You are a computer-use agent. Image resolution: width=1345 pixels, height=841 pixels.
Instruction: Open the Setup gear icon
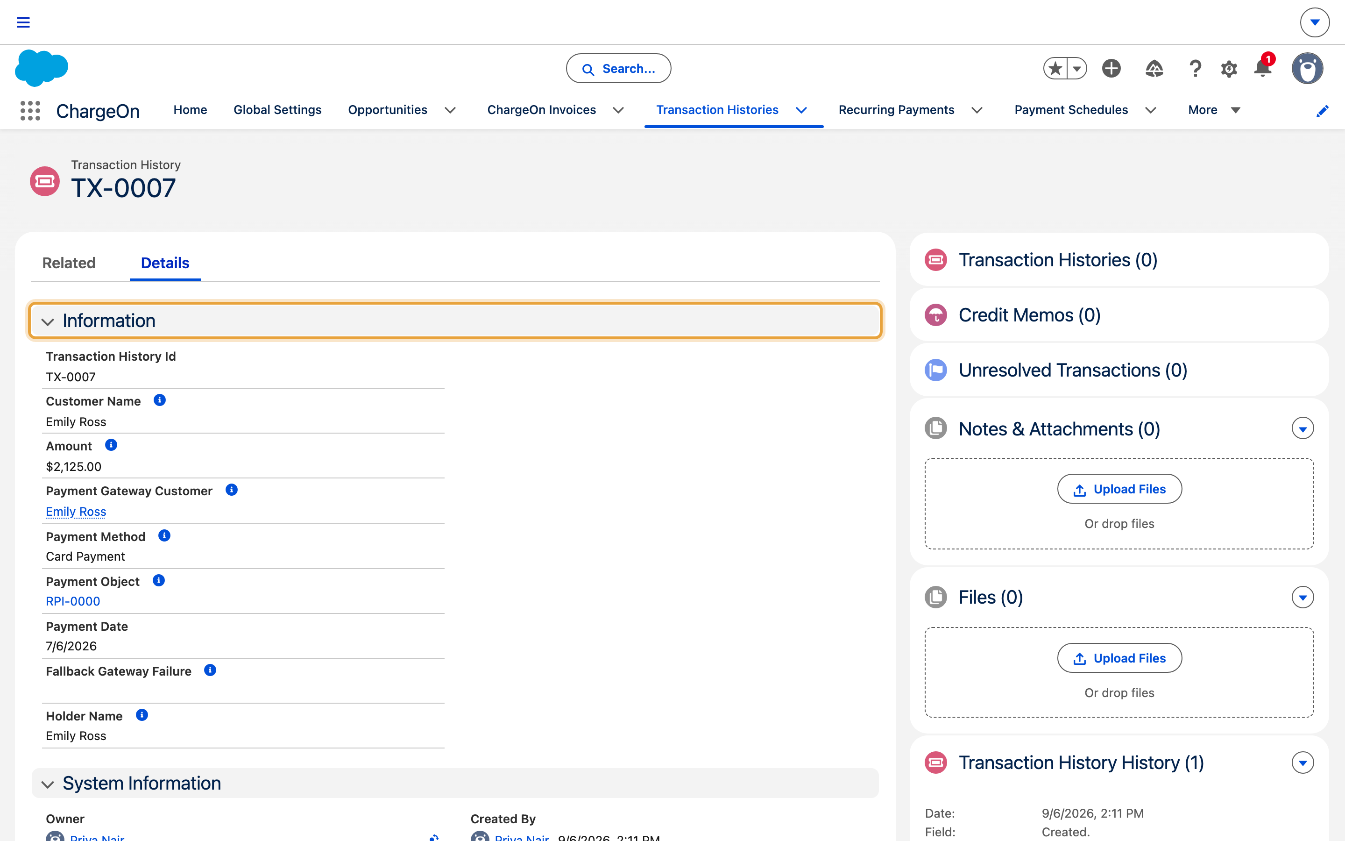tap(1229, 69)
